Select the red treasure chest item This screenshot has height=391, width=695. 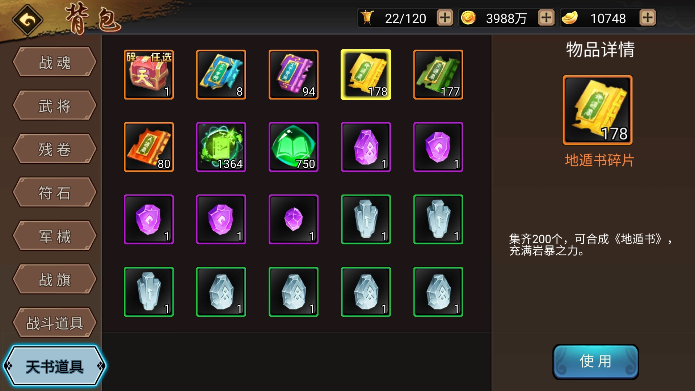click(149, 75)
